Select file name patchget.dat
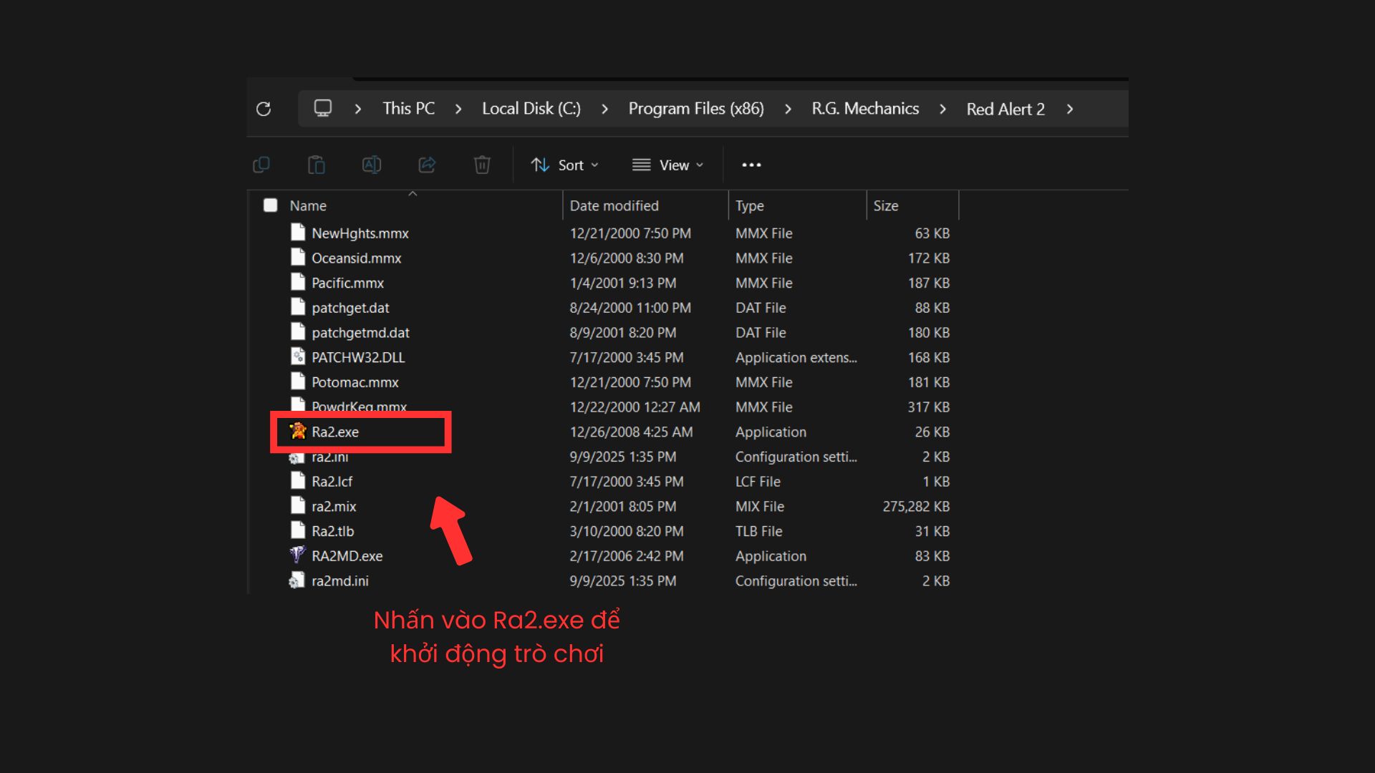This screenshot has width=1375, height=773. click(350, 308)
